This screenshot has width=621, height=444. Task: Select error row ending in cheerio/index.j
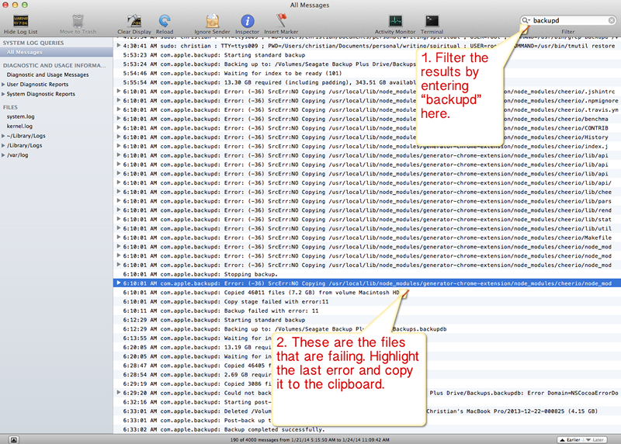coord(366,146)
